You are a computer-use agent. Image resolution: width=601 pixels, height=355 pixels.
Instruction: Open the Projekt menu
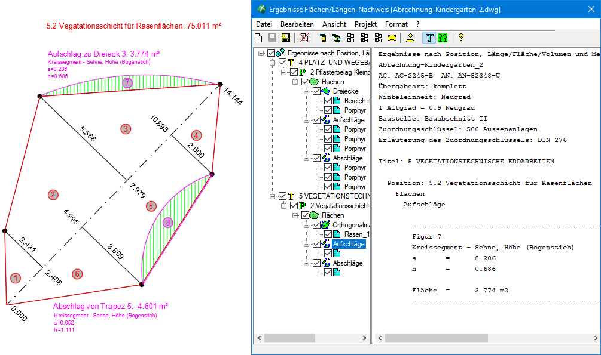coord(365,24)
